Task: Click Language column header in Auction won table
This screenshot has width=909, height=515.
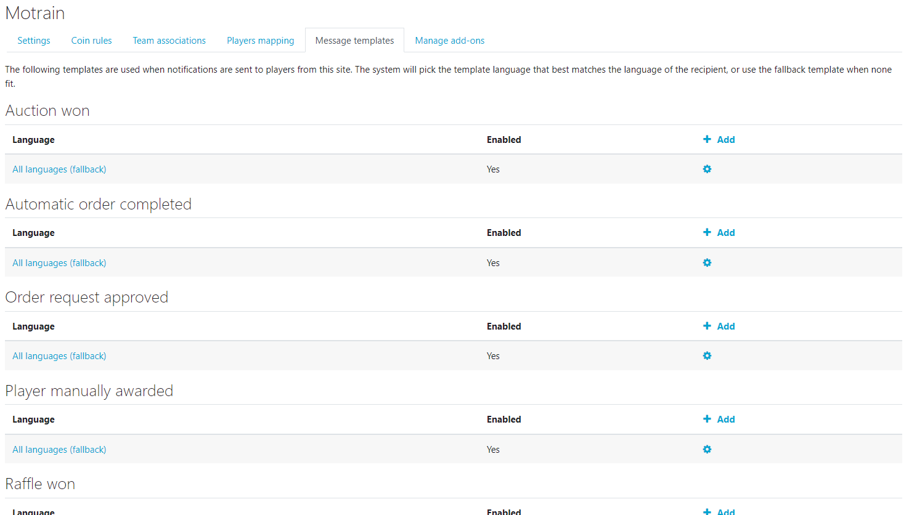Action: [33, 140]
